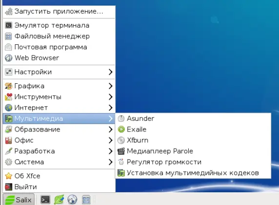Select the Интернет label
This screenshot has width=279, height=205.
(x=31, y=108)
